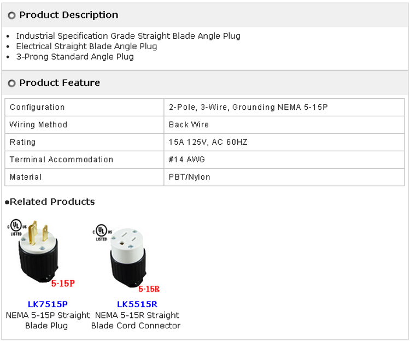Click the Product Description circle bullet icon

[11, 16]
